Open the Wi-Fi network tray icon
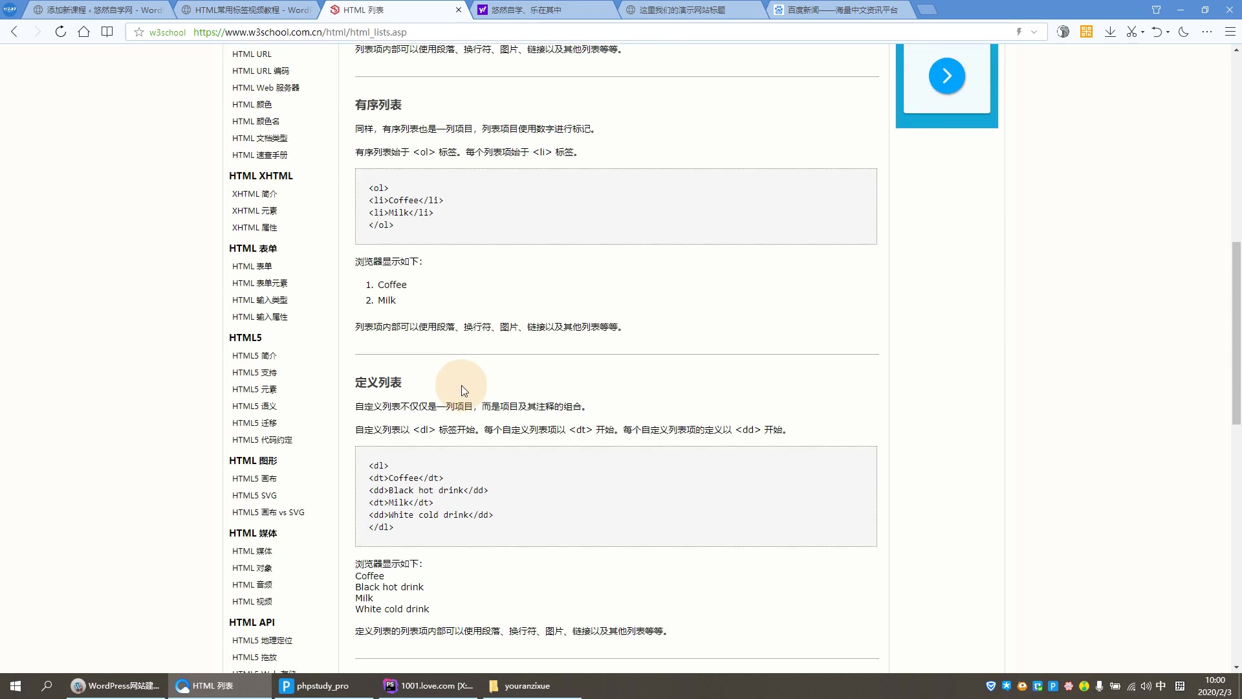Screen dimensions: 1242x699 coord(1131,686)
